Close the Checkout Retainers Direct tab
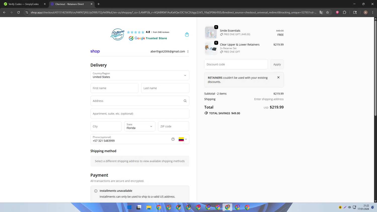 [x=91, y=4]
